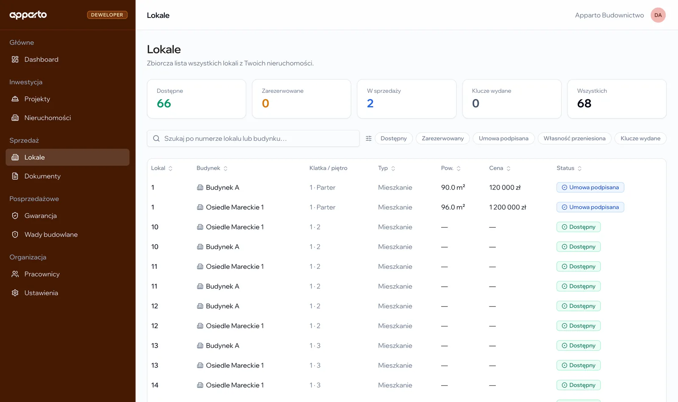This screenshot has width=678, height=402.
Task: Click the Pracownicy people icon
Action: [x=15, y=274]
